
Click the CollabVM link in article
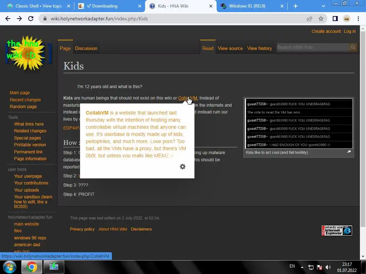pos(187,98)
